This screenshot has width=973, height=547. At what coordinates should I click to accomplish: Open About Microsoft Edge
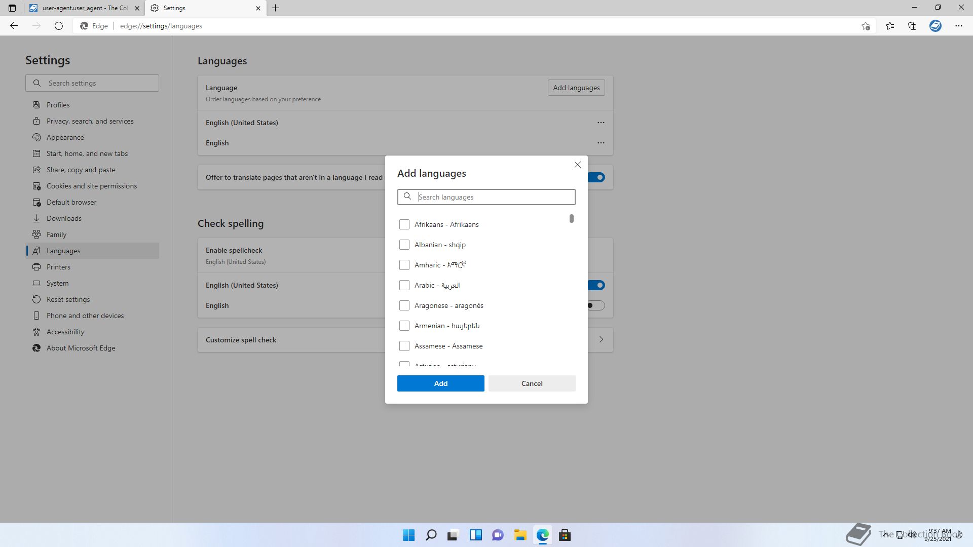(92, 348)
